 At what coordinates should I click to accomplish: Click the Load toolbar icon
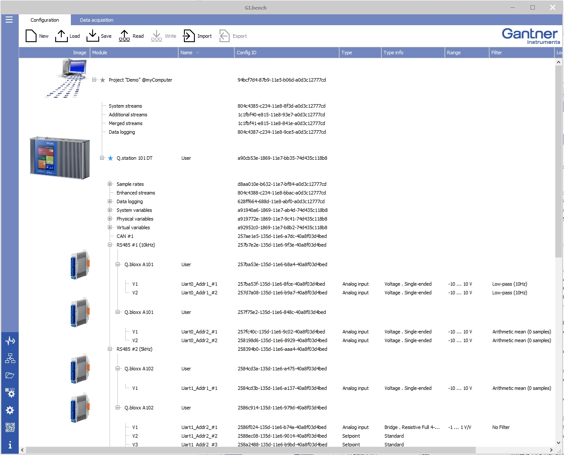pyautogui.click(x=61, y=36)
